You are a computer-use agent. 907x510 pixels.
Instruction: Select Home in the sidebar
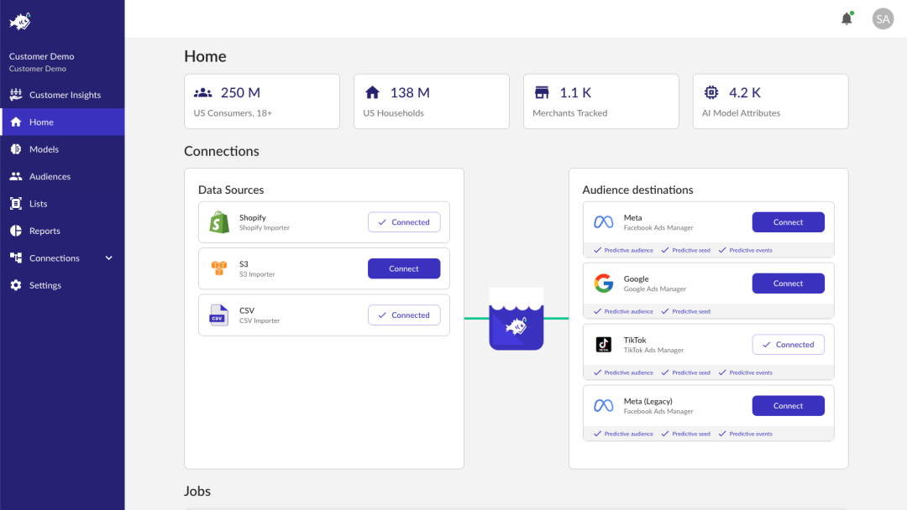tap(16, 121)
